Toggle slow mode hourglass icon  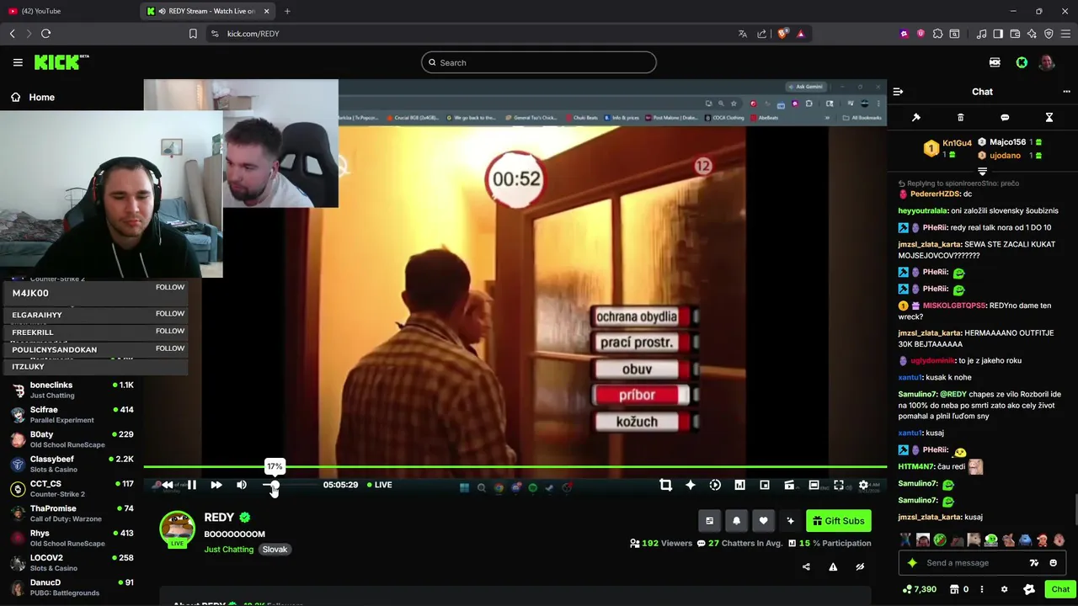(x=1049, y=118)
